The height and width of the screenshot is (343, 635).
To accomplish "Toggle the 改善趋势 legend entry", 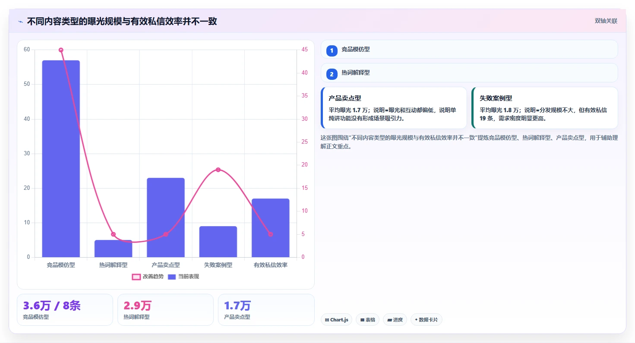I will pos(148,277).
